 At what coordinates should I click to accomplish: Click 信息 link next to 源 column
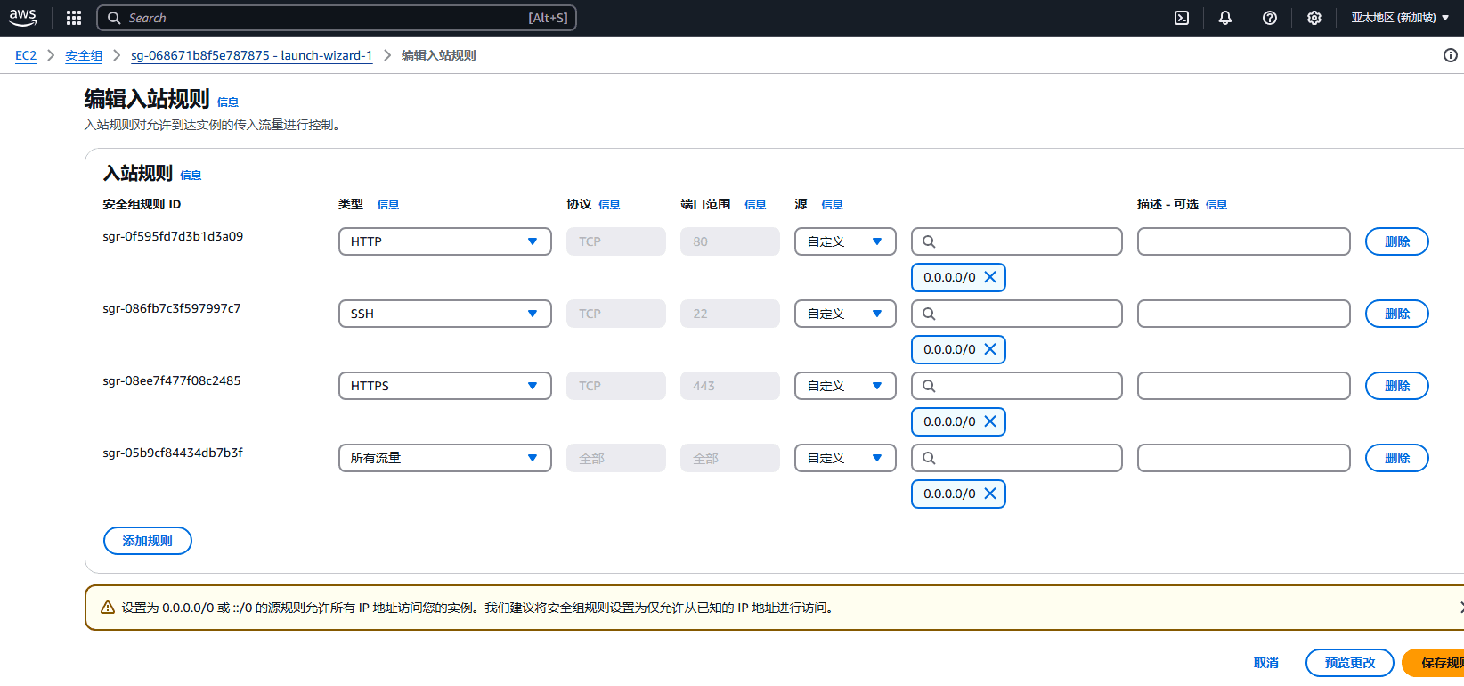[832, 204]
